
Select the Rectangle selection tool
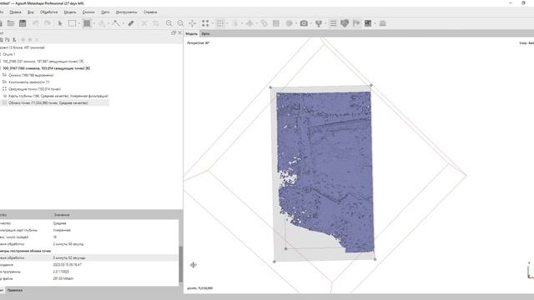pyautogui.click(x=73, y=23)
